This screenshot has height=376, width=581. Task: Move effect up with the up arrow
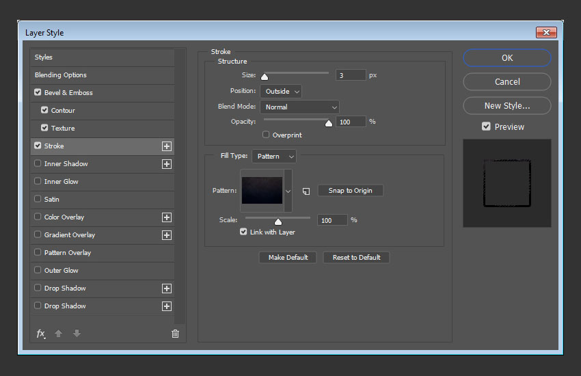pos(59,334)
